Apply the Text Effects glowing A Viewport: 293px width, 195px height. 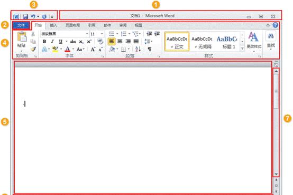(x=44, y=49)
